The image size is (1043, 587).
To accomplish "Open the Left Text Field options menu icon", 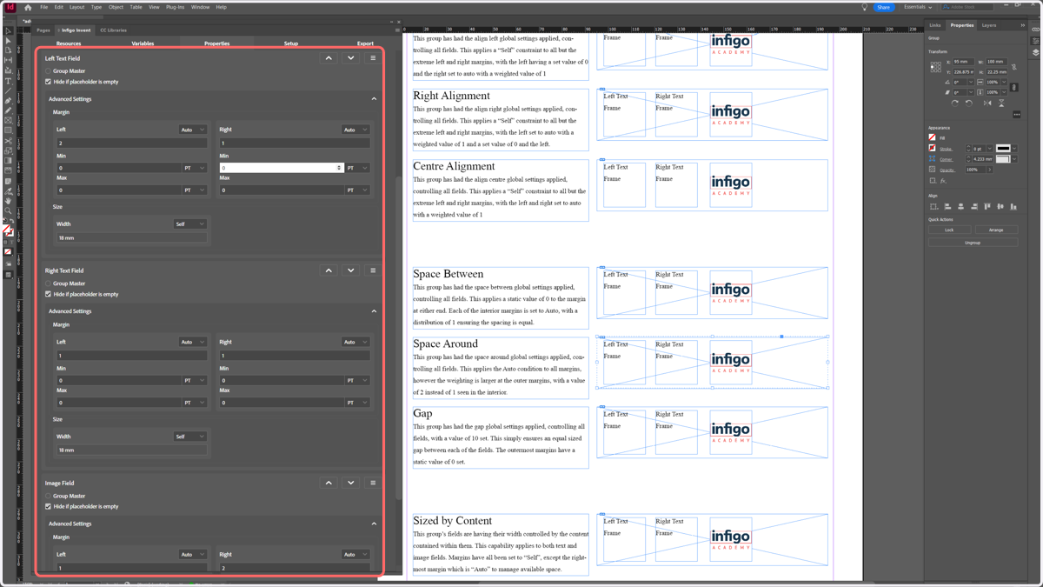I will pyautogui.click(x=373, y=58).
